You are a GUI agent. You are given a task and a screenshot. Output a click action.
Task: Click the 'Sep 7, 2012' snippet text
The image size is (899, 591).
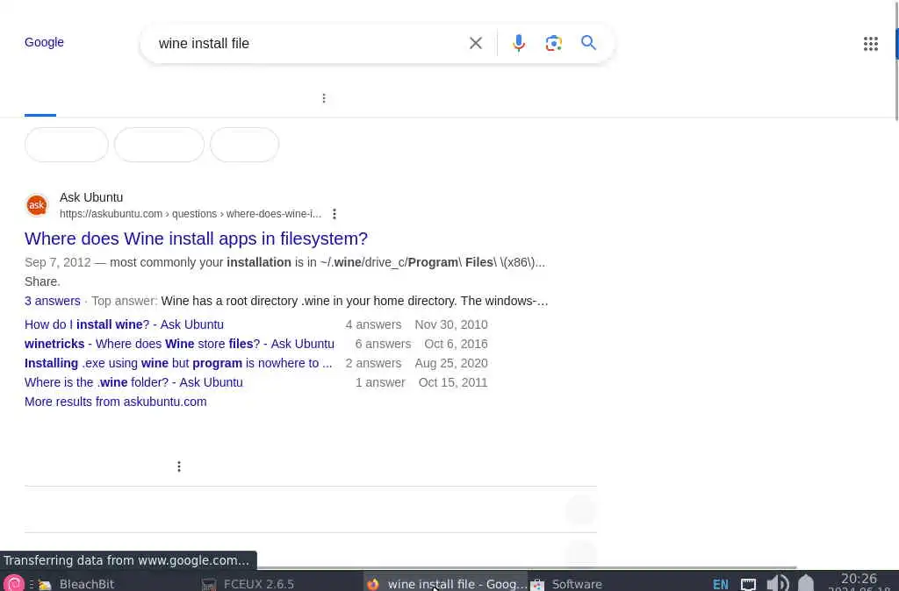(x=57, y=262)
